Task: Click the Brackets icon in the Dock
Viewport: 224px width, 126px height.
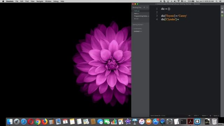Action: coord(197,121)
